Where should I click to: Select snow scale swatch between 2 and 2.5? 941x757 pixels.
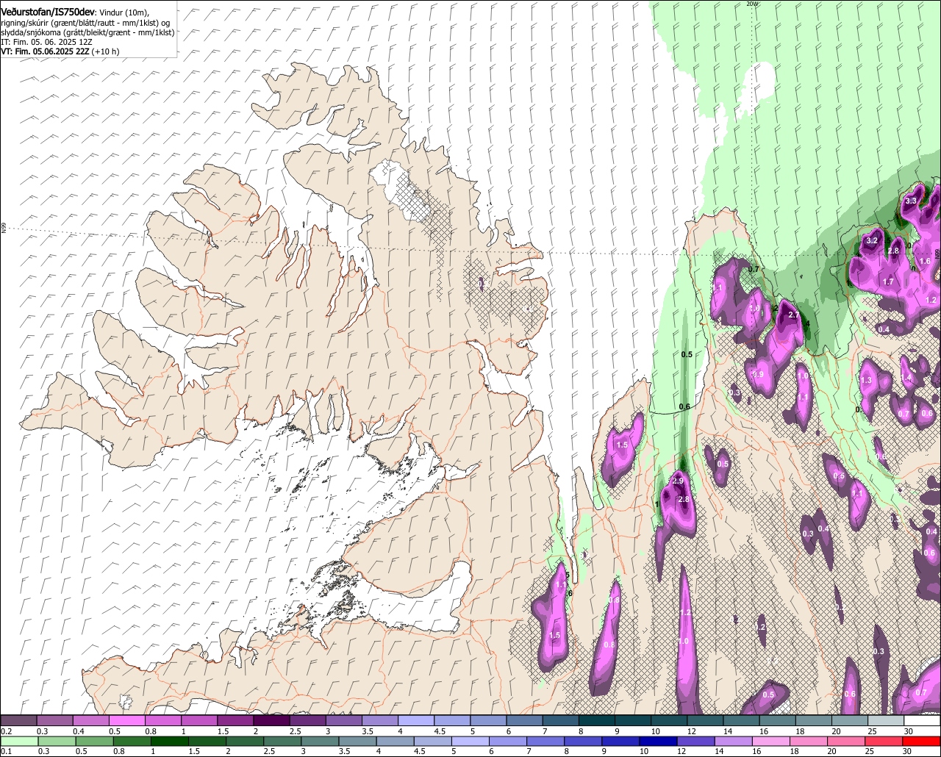click(x=272, y=720)
